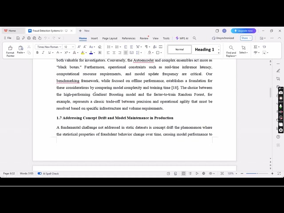The width and height of the screenshot is (284, 213).
Task: Click the Increase Font Size icon
Action: [79, 47]
